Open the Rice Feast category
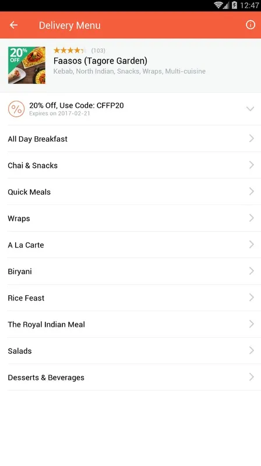The image size is (261, 466). 130,298
